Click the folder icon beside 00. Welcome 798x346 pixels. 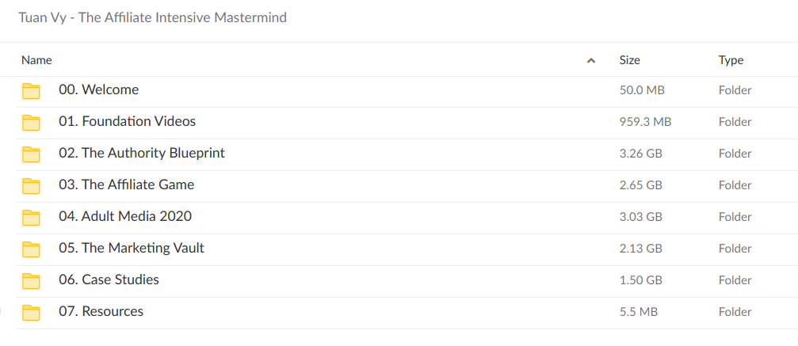click(x=31, y=91)
